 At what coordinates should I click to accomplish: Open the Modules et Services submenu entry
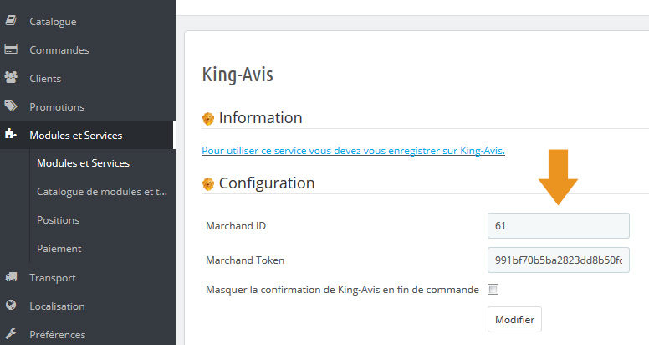83,163
